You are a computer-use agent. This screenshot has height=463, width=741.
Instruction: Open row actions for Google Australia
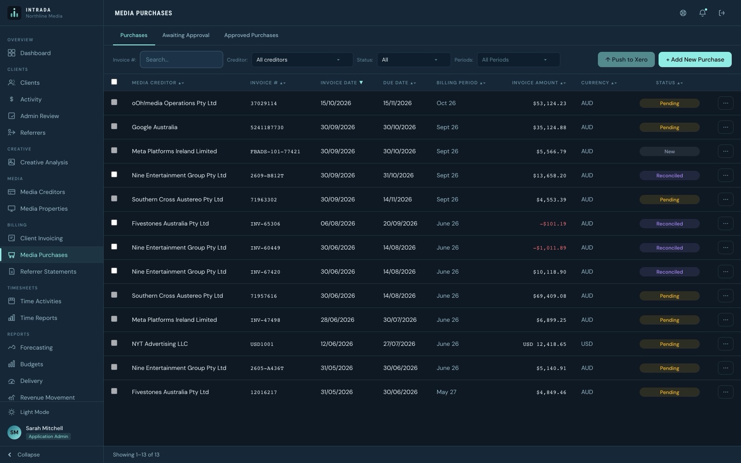pos(725,127)
